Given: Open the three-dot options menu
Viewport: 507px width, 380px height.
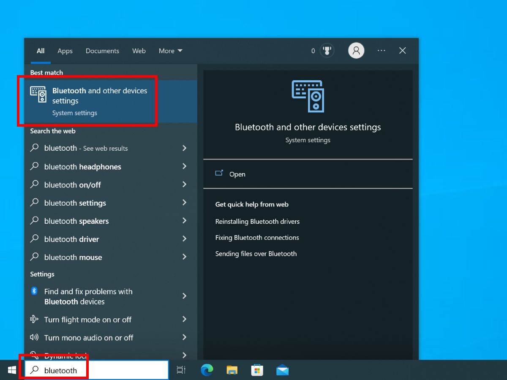Looking at the screenshot, I should coord(382,51).
